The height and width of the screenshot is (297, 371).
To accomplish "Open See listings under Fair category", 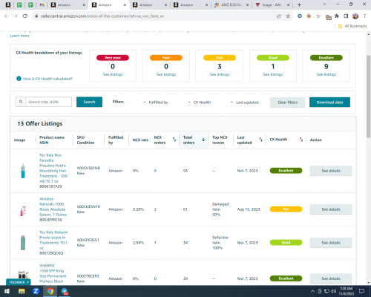I will pos(220,74).
